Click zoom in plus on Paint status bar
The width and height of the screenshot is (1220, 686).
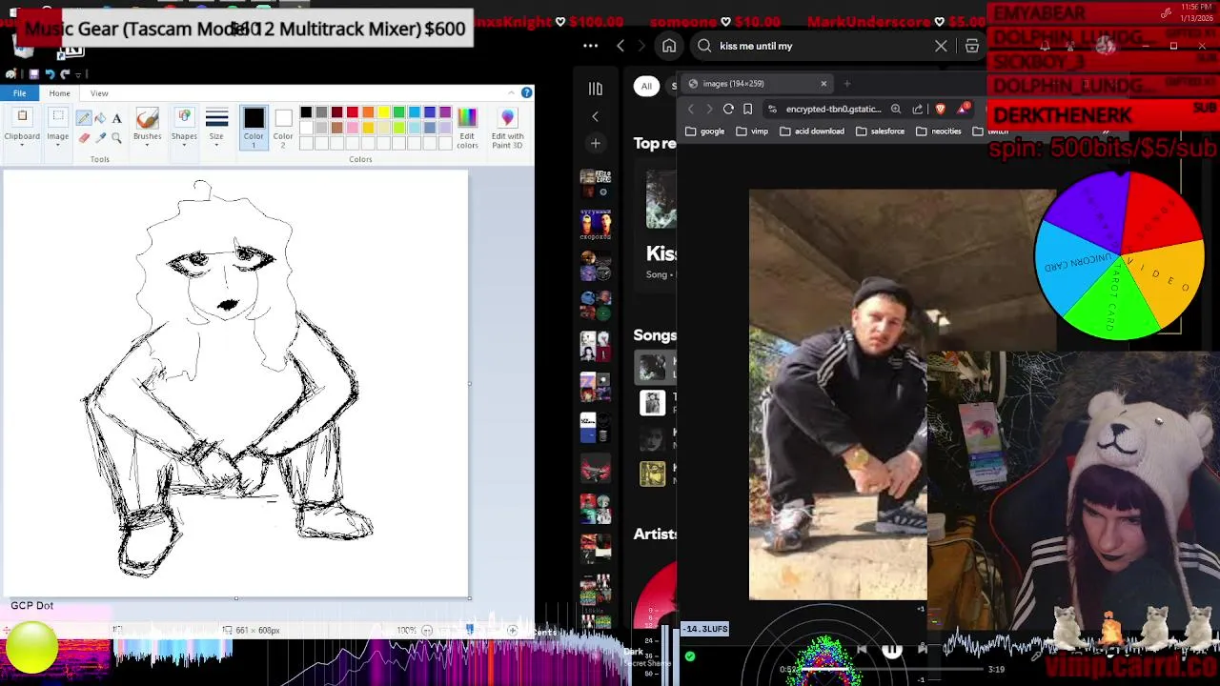[512, 630]
